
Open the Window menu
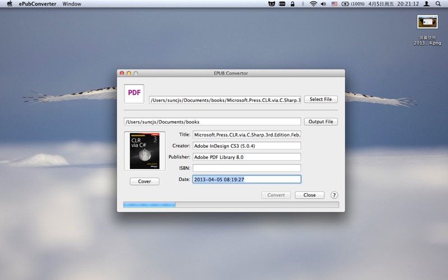point(72,4)
